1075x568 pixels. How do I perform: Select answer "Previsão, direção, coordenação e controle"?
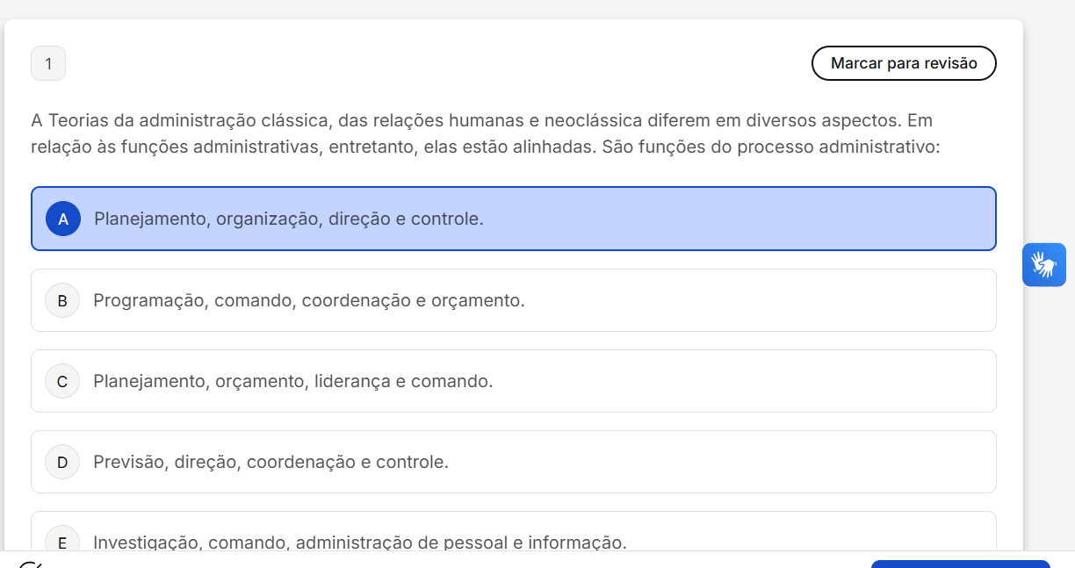pos(271,462)
